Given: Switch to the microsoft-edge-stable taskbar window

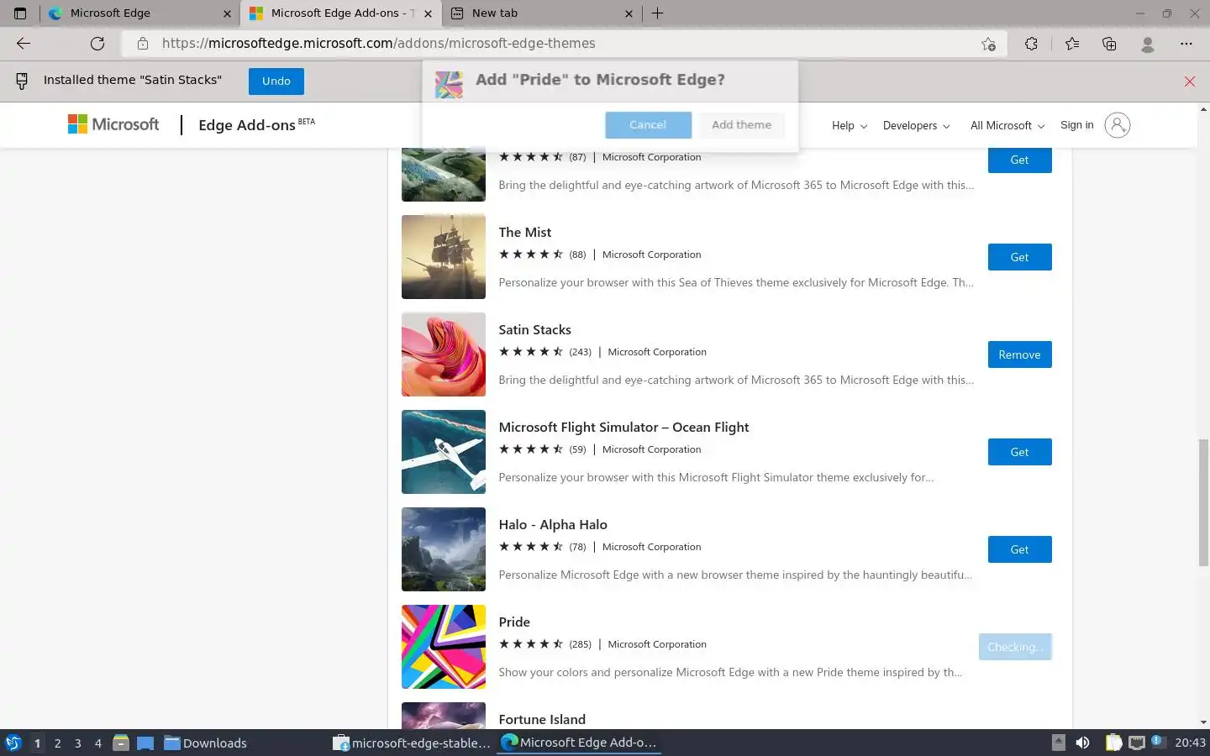Looking at the screenshot, I should click(412, 743).
